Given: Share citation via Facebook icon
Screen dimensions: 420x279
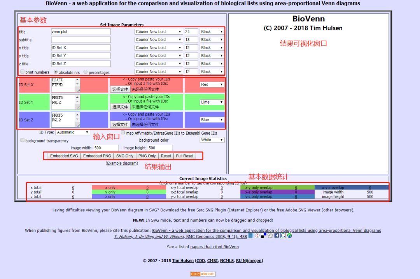Looking at the screenshot, I should pos(276,235).
